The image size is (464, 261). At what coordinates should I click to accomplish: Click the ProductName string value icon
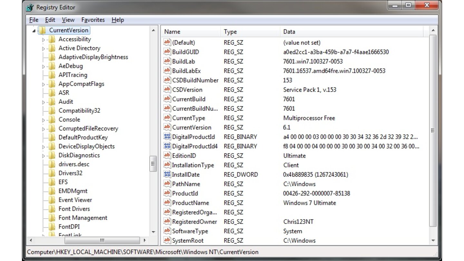click(x=167, y=203)
